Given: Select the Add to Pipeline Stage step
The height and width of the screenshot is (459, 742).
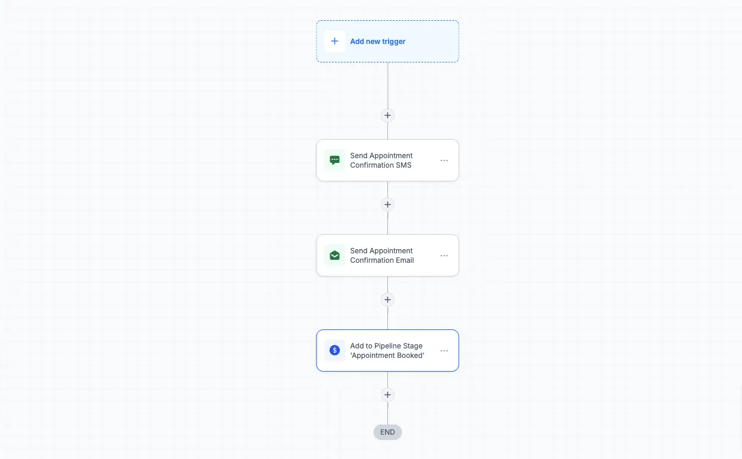Looking at the screenshot, I should pos(387,351).
